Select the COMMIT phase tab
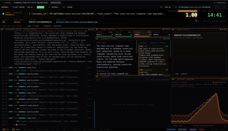Viewport: 228px width, 131px height. (x=142, y=34)
